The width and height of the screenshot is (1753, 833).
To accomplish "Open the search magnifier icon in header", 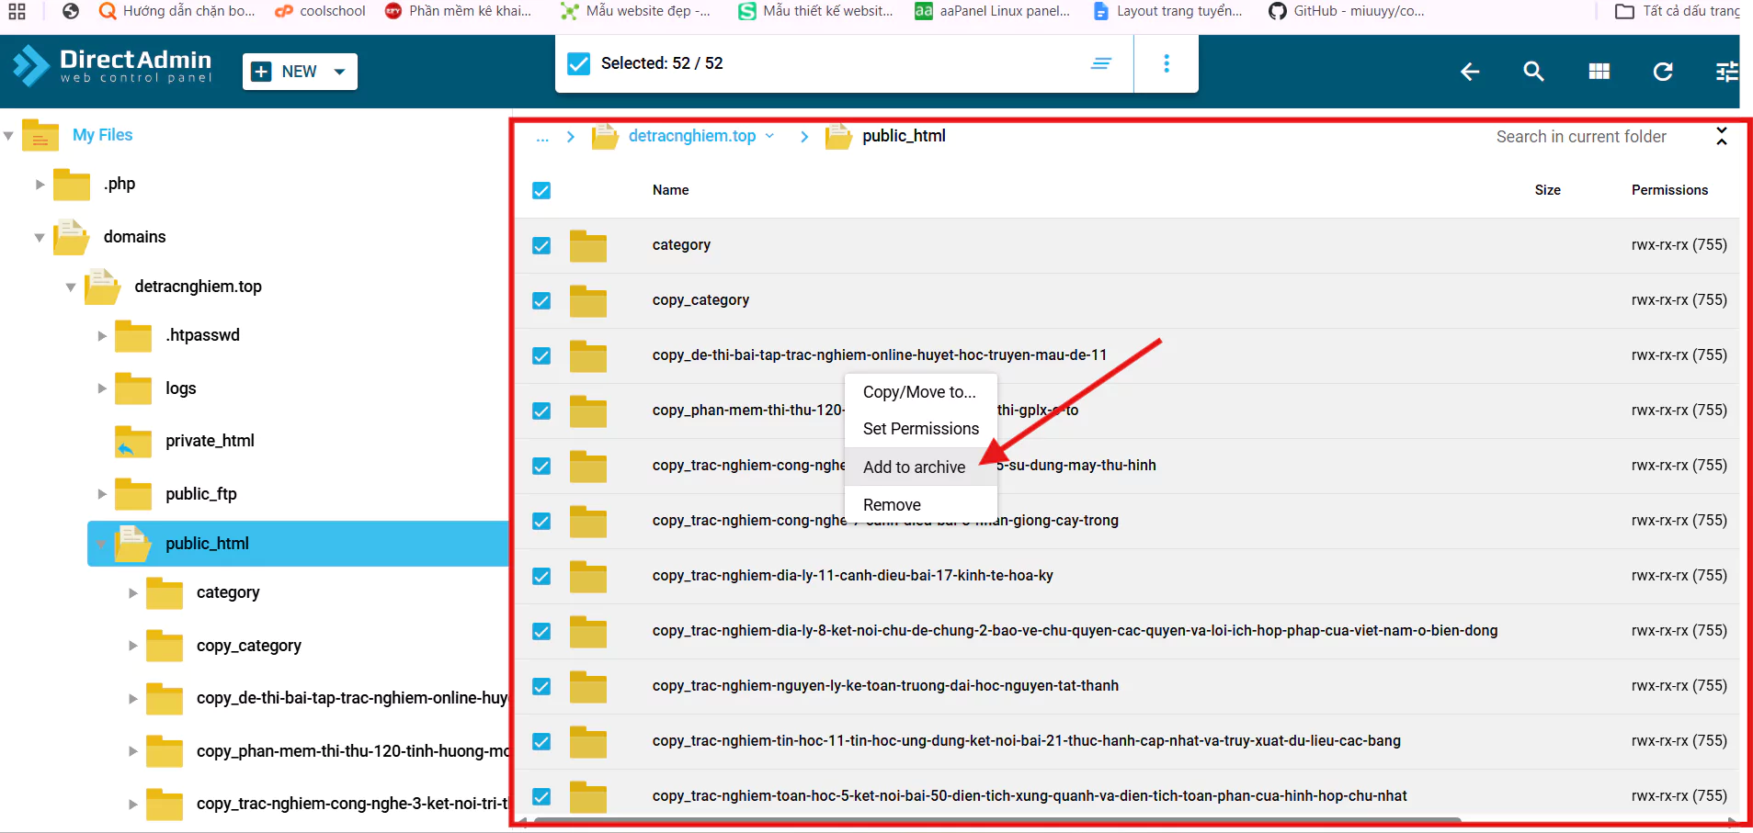I will pyautogui.click(x=1533, y=72).
